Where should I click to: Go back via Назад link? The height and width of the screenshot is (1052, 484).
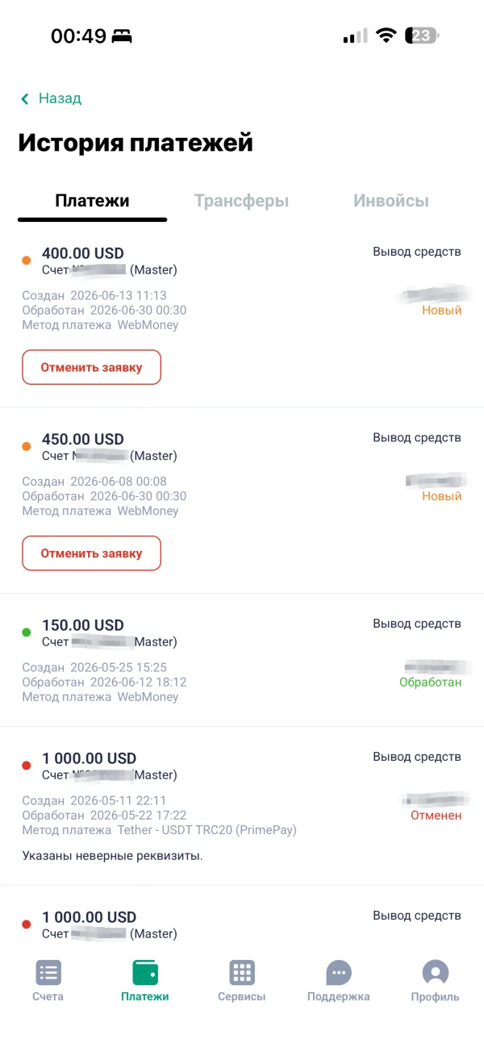60,98
